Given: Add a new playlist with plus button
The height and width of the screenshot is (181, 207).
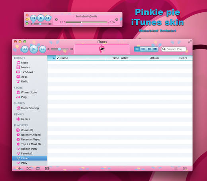Looking at the screenshot, I should (20, 169).
